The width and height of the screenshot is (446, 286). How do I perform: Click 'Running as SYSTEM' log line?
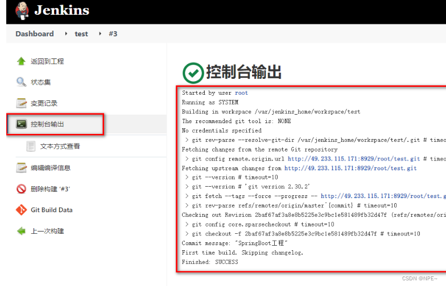pyautogui.click(x=210, y=102)
